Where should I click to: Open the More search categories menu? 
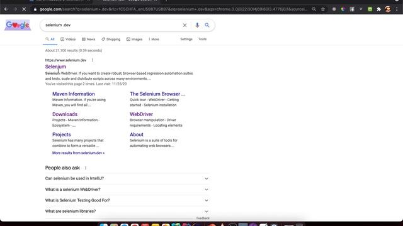coord(154,39)
